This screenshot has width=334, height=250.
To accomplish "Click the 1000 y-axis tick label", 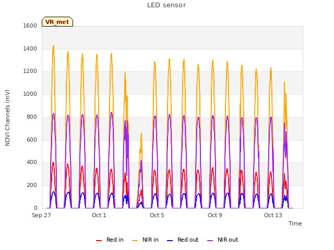I will [x=30, y=94].
